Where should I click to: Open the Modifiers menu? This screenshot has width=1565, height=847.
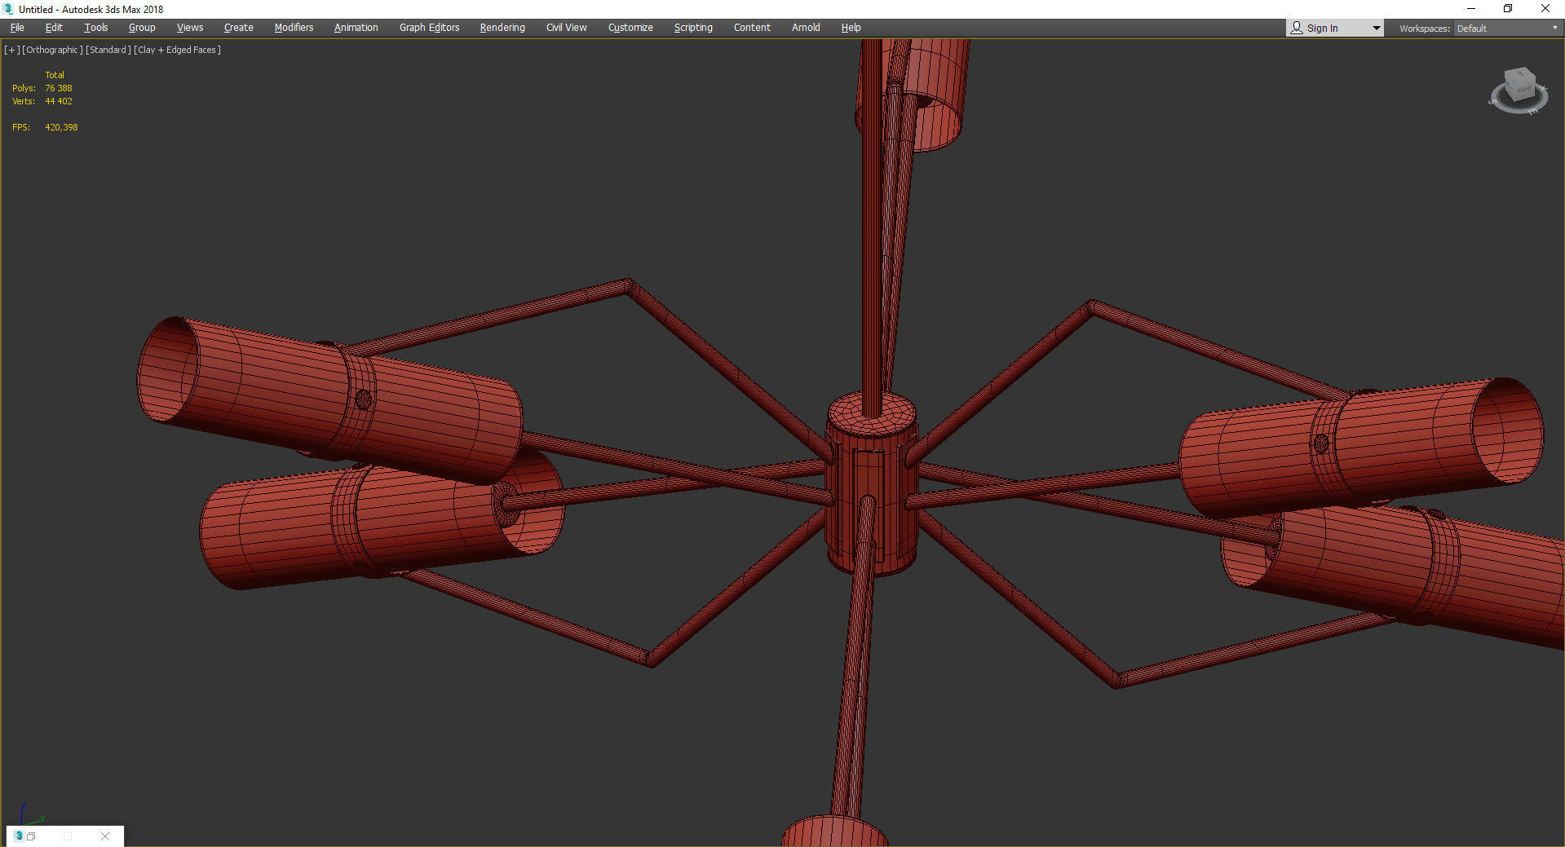[294, 28]
